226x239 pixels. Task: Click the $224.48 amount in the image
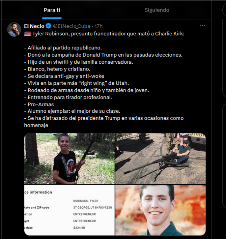pyautogui.click(x=79, y=227)
